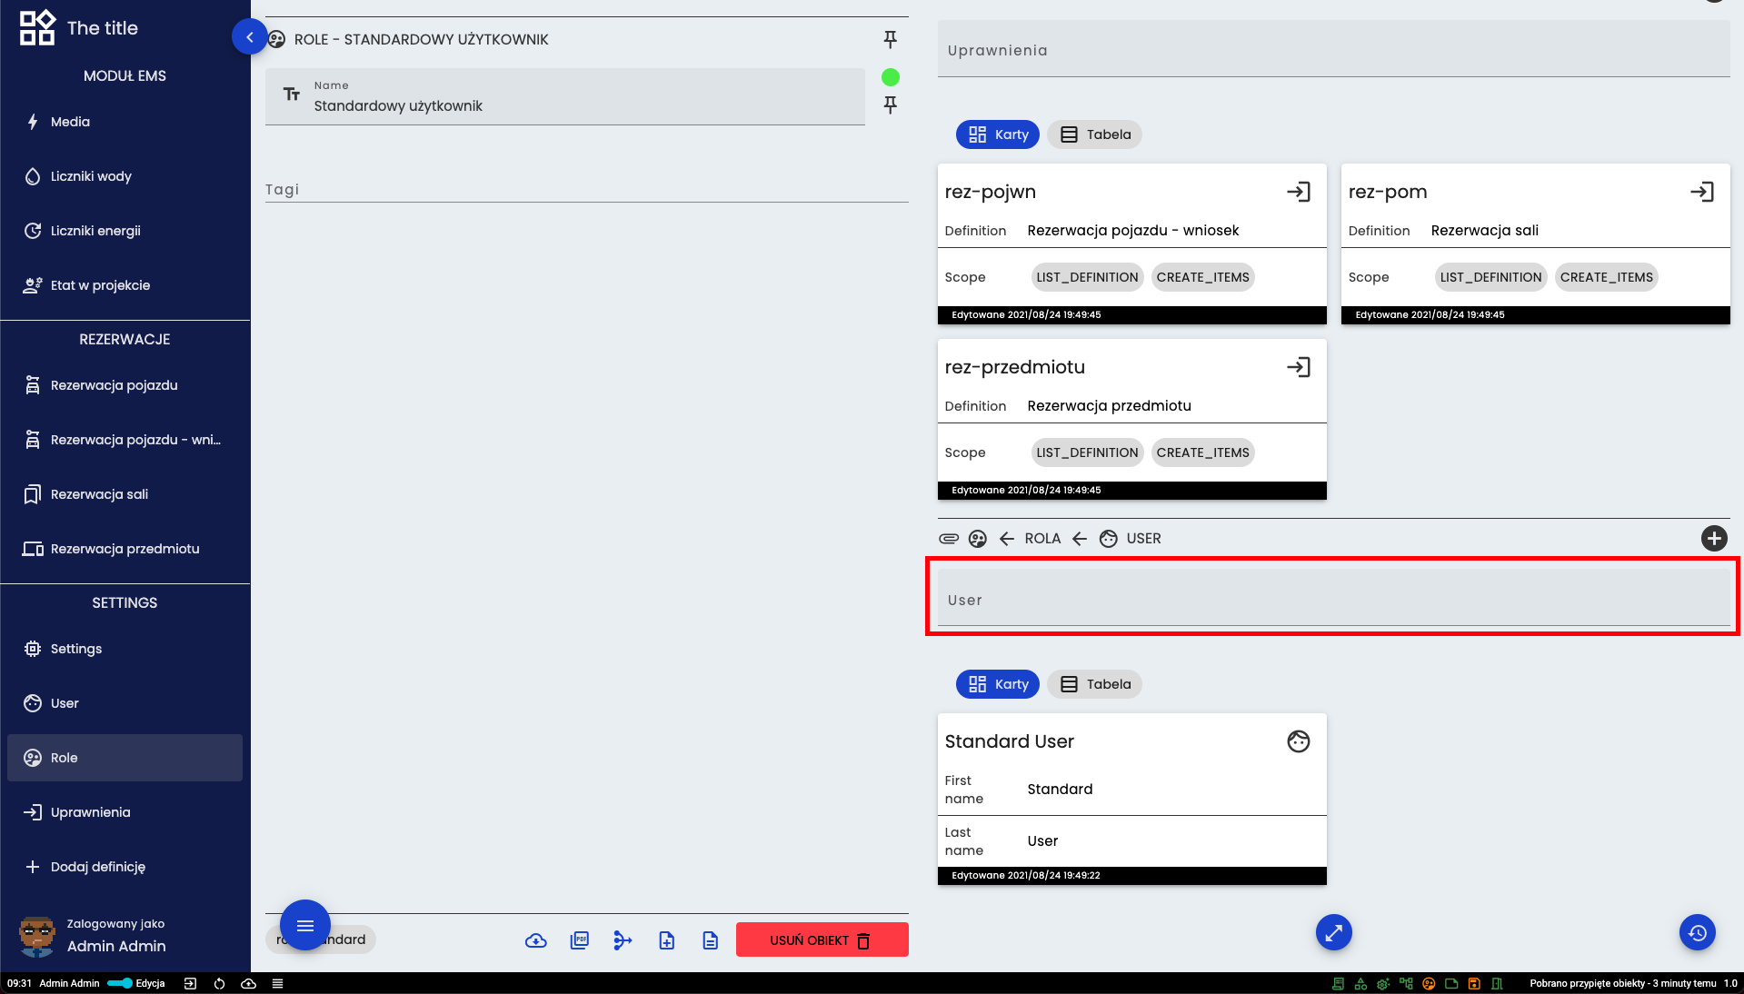Screen dimensions: 1744x994
Task: Open the blue hamburger floating menu button
Action: [x=305, y=925]
